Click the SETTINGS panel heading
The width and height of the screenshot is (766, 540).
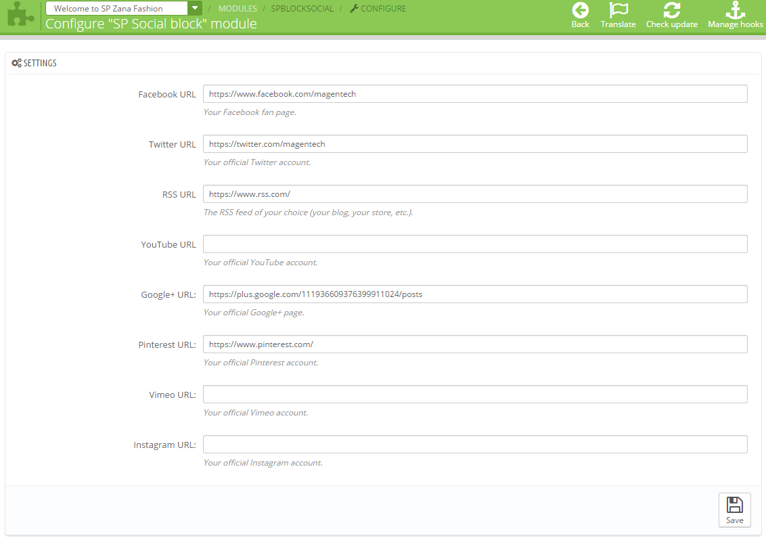point(40,63)
